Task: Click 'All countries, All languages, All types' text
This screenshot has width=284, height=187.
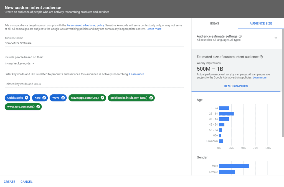Action: [x=219, y=40]
